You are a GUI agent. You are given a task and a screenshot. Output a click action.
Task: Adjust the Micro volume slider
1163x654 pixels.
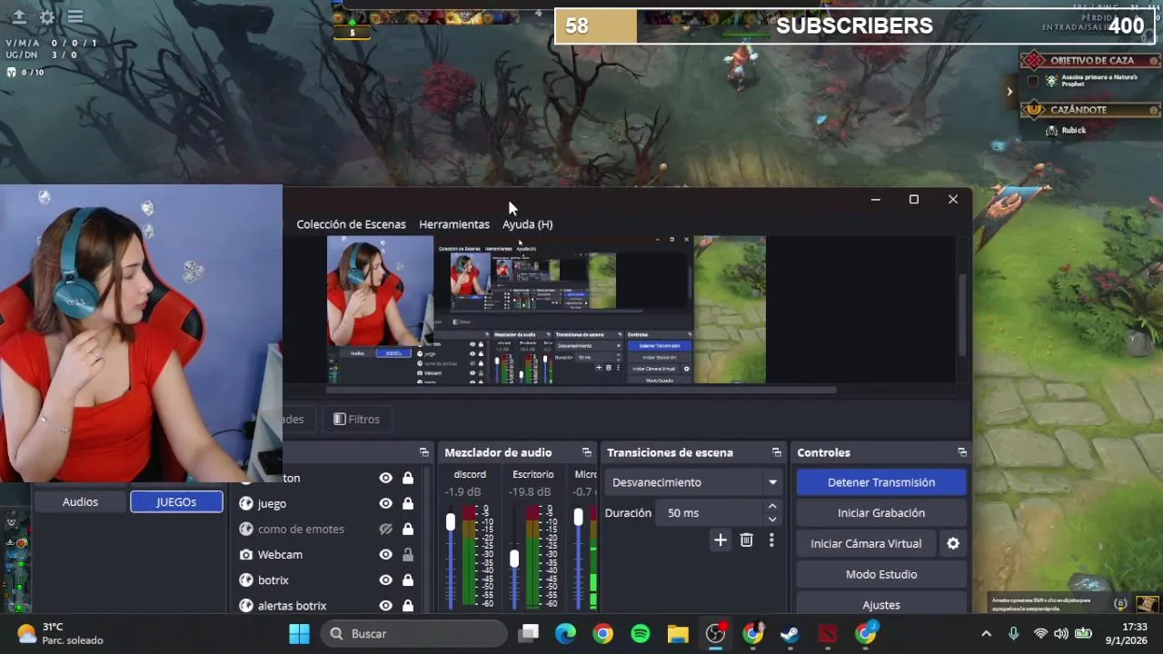578,517
